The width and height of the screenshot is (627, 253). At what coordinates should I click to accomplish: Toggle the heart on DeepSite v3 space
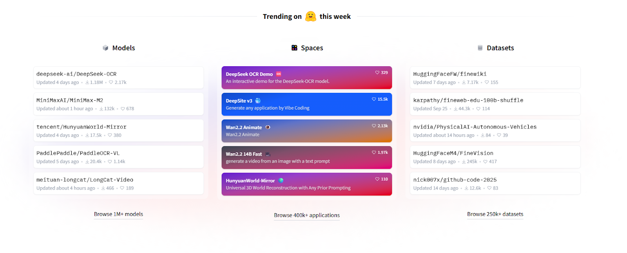tap(373, 99)
